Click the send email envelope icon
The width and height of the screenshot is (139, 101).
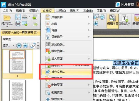click(x=25, y=23)
